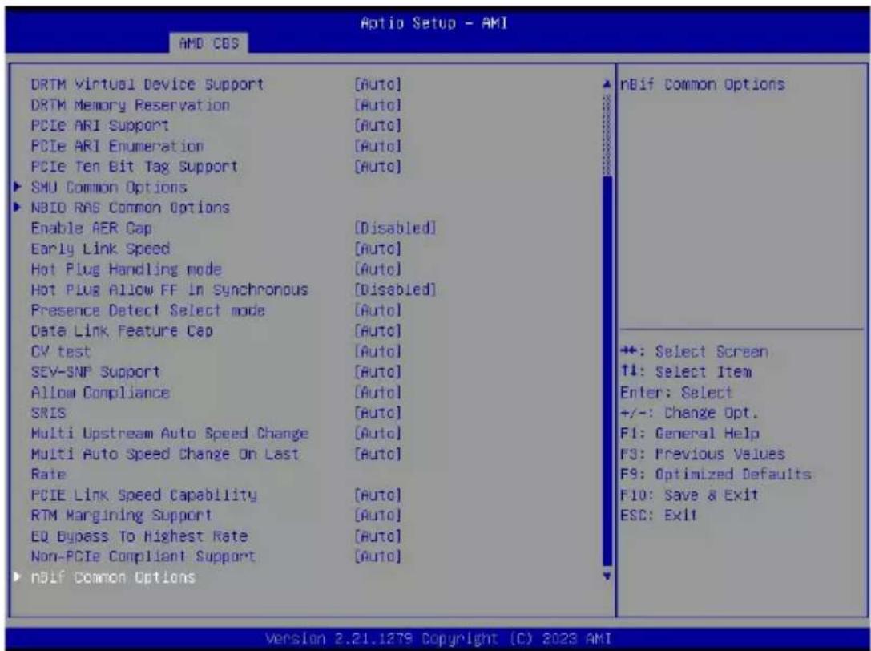Open the AMD CBS tab
The width and height of the screenshot is (871, 651).
[209, 43]
